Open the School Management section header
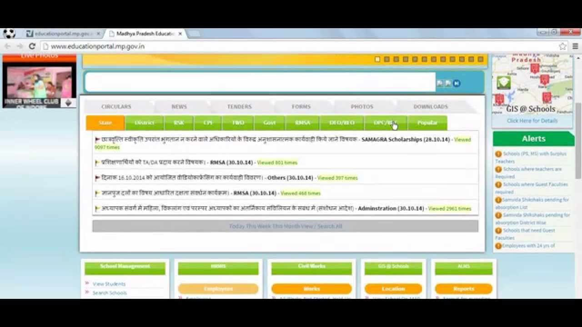Image resolution: width=582 pixels, height=327 pixels. click(x=125, y=268)
